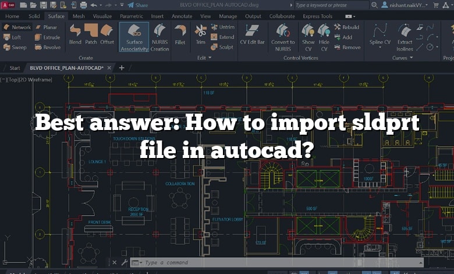Click the Share button

(x=138, y=5)
